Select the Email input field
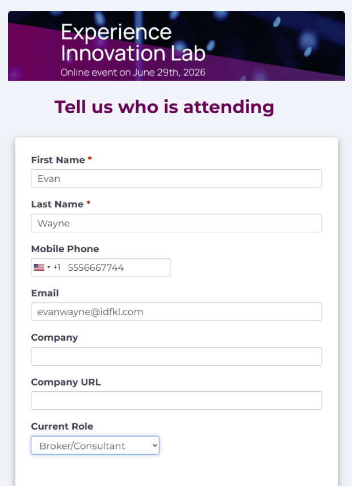The width and height of the screenshot is (352, 486). pyautogui.click(x=176, y=312)
